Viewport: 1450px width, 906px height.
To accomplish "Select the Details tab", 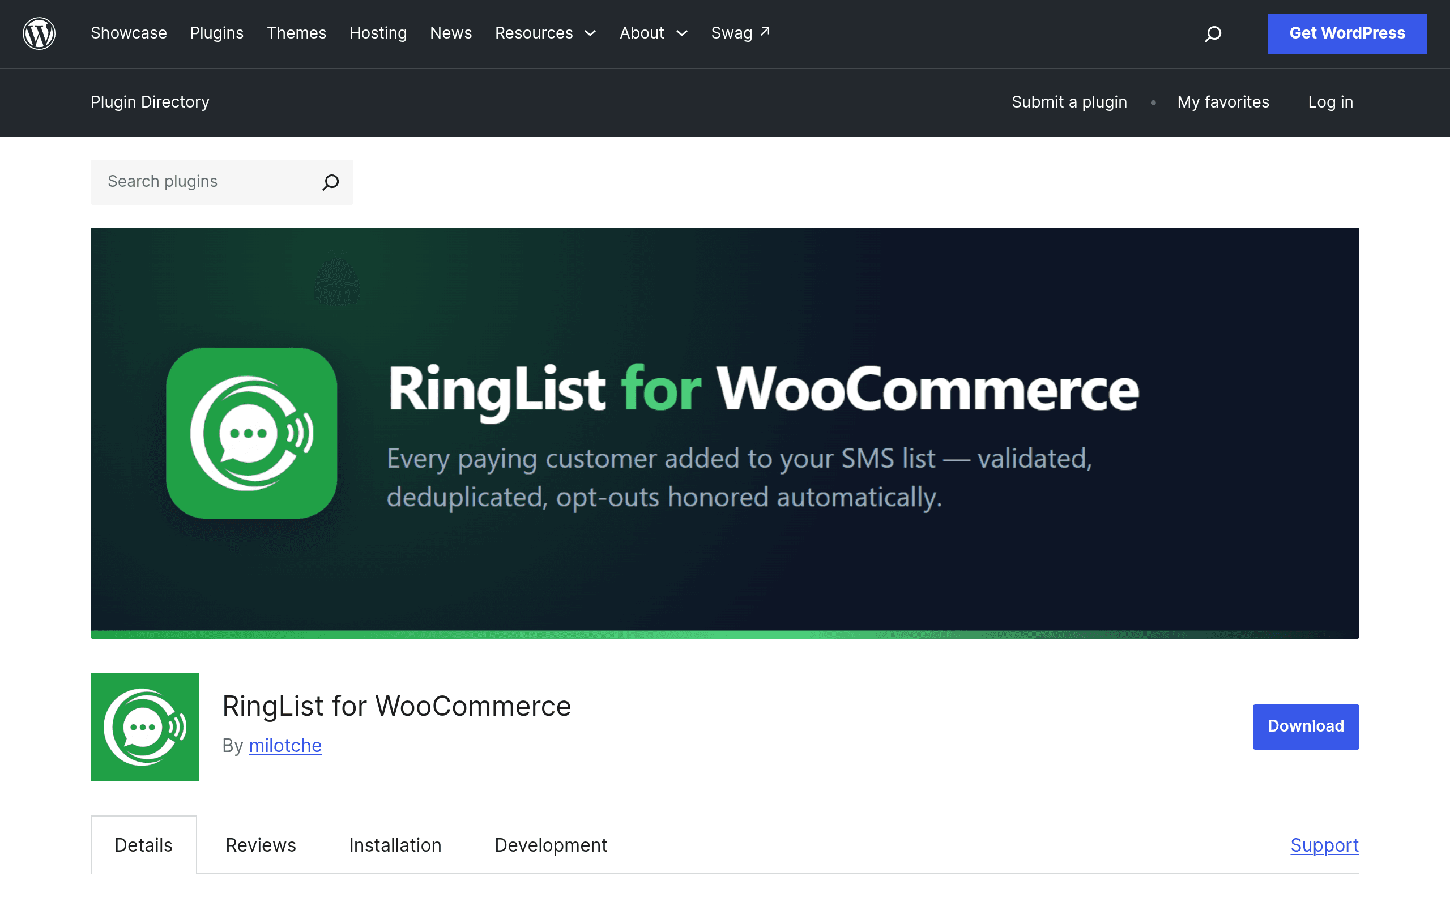I will tap(144, 845).
